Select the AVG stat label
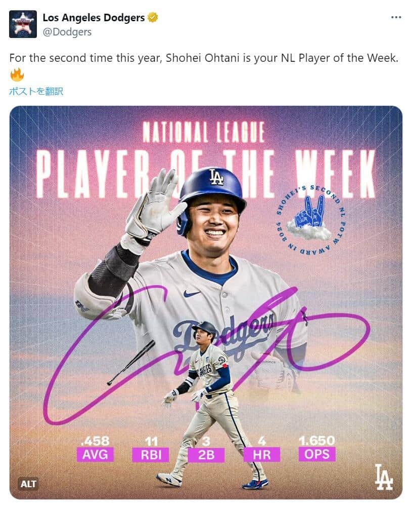The height and width of the screenshot is (512, 411). (x=95, y=454)
